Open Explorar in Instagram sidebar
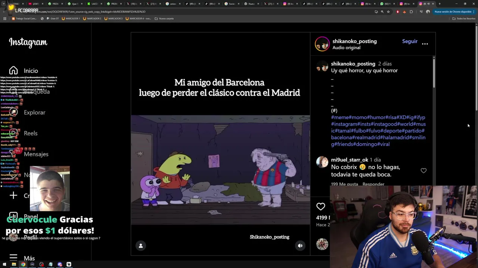The image size is (478, 268). coord(34,112)
